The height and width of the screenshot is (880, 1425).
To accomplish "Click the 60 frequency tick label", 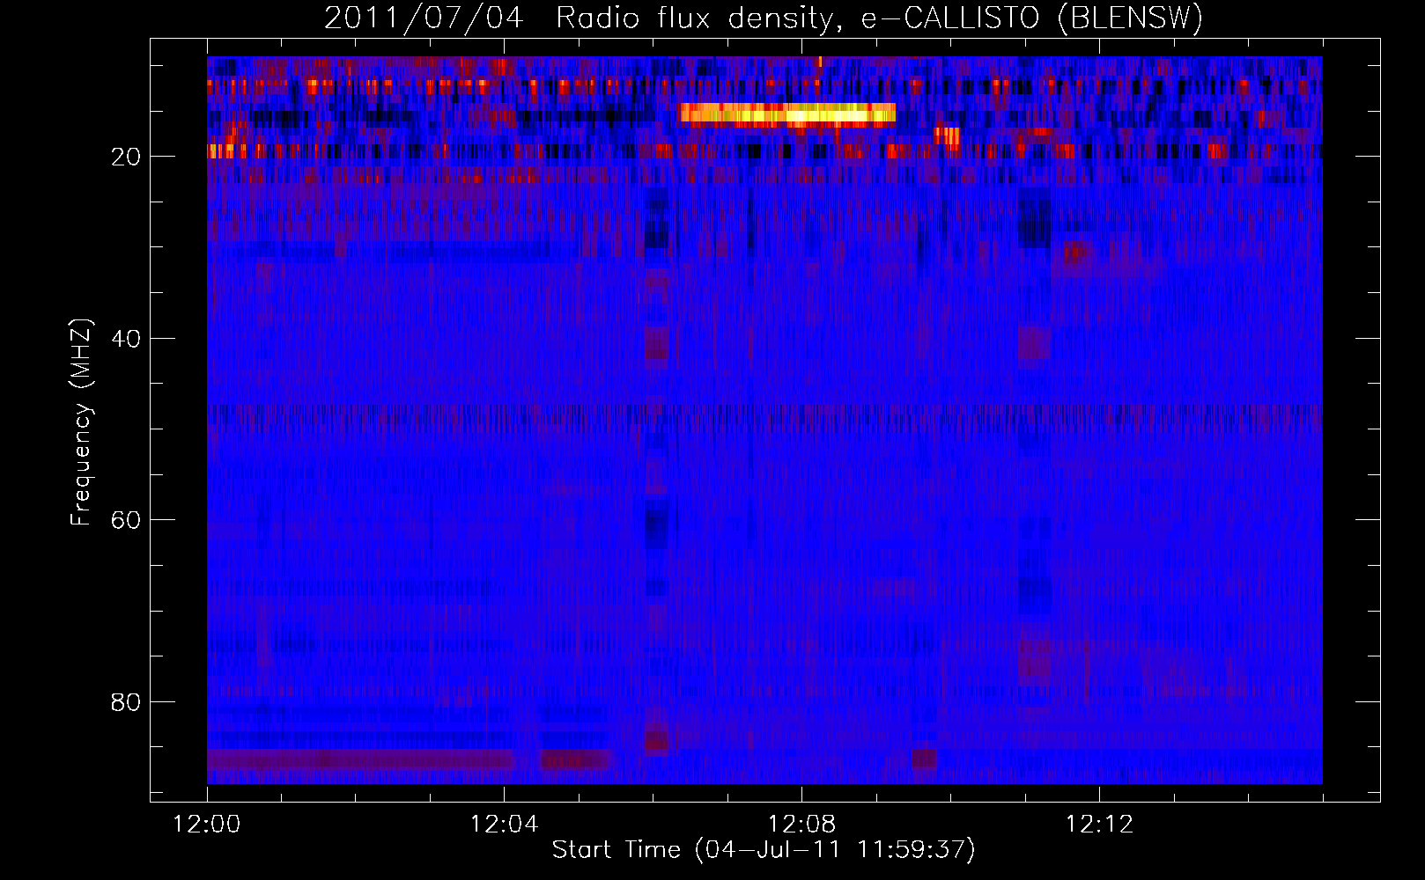I will (126, 520).
